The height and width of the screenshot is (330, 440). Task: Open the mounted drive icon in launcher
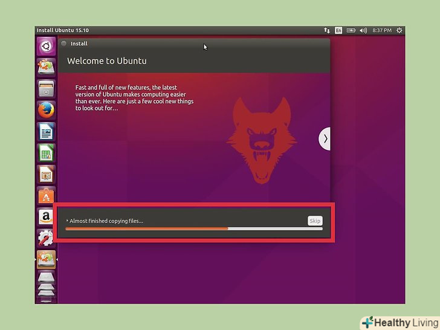(x=46, y=278)
